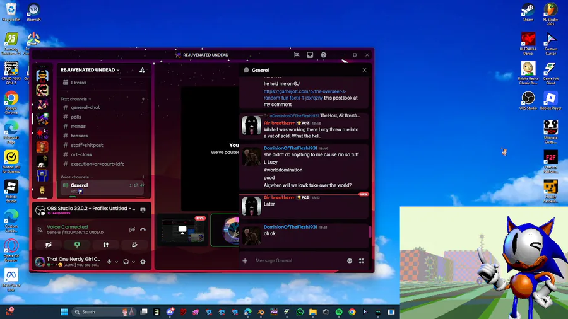Open Spotify from the taskbar

click(339, 312)
